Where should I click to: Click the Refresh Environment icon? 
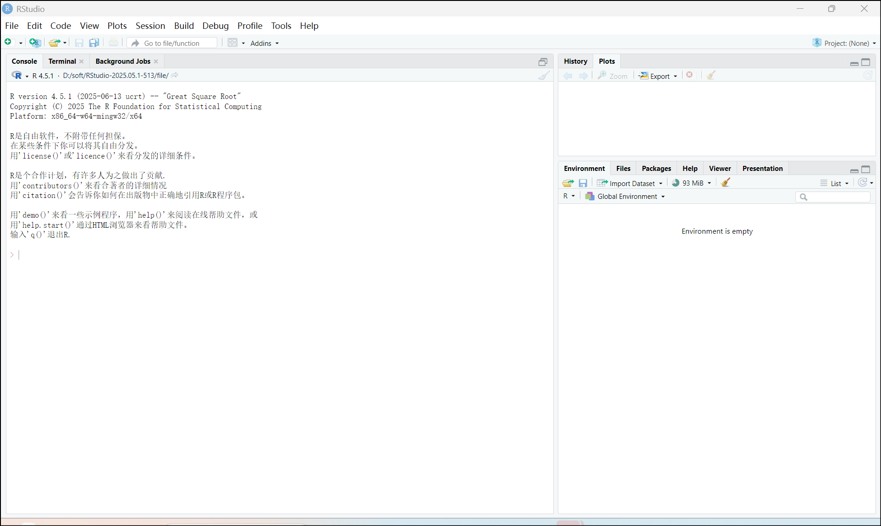(862, 182)
